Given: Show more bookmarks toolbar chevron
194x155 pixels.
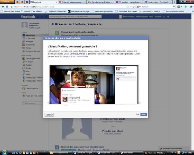Looking at the screenshot, I should 193,12.
